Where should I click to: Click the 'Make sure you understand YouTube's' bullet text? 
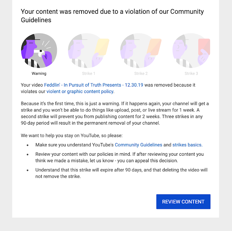(74, 145)
